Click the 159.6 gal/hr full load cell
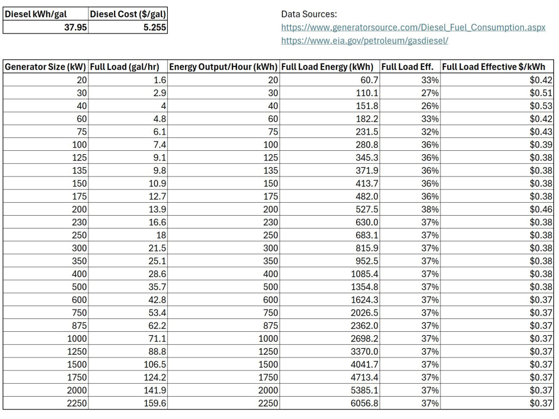 click(x=128, y=403)
